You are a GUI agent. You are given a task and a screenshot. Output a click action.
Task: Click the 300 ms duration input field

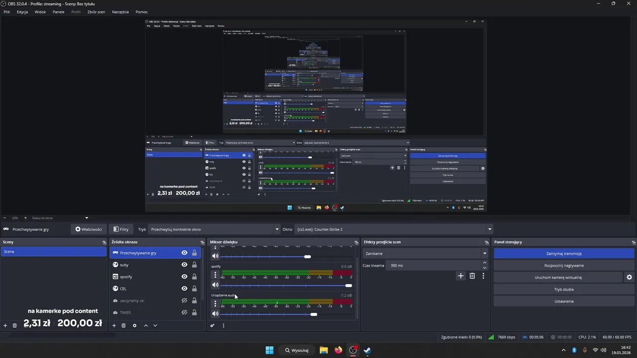tap(434, 266)
